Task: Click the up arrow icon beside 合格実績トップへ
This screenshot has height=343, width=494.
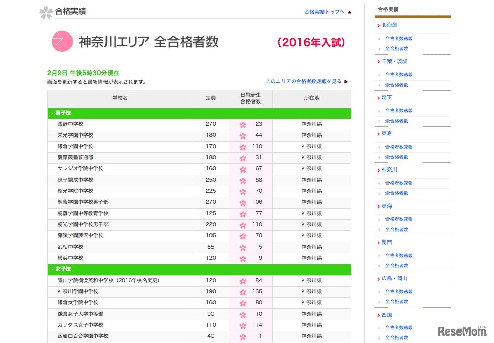Action: coord(349,12)
